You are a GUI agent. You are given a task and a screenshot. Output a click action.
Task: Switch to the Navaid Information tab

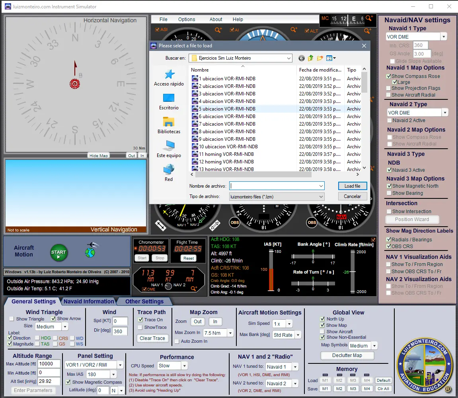(x=88, y=301)
